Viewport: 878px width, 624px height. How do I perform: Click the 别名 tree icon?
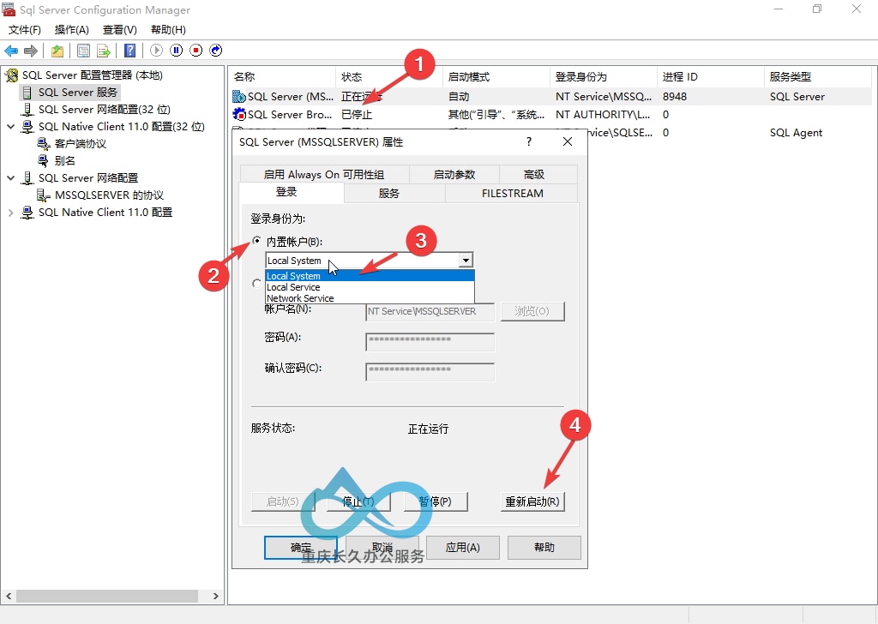click(x=43, y=161)
